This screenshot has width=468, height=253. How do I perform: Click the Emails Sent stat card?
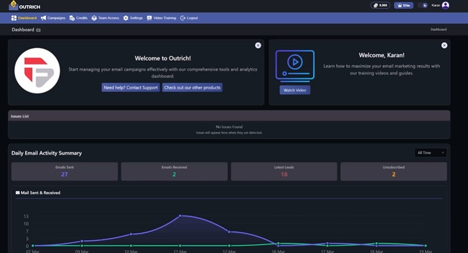[65, 171]
